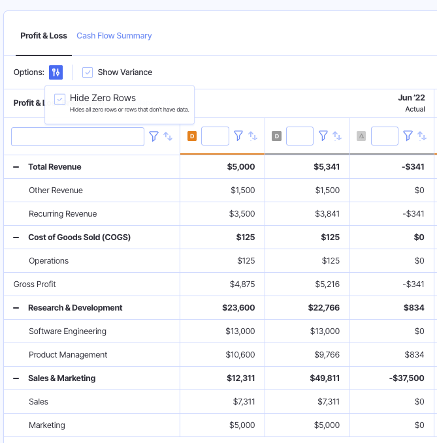The height and width of the screenshot is (443, 437).
Task: Select the Profit & Loss tab
Action: (44, 36)
